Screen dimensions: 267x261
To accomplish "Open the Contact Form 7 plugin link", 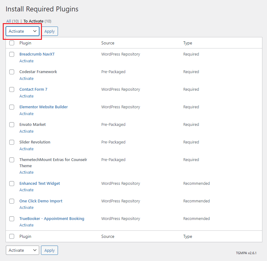I will (33, 89).
